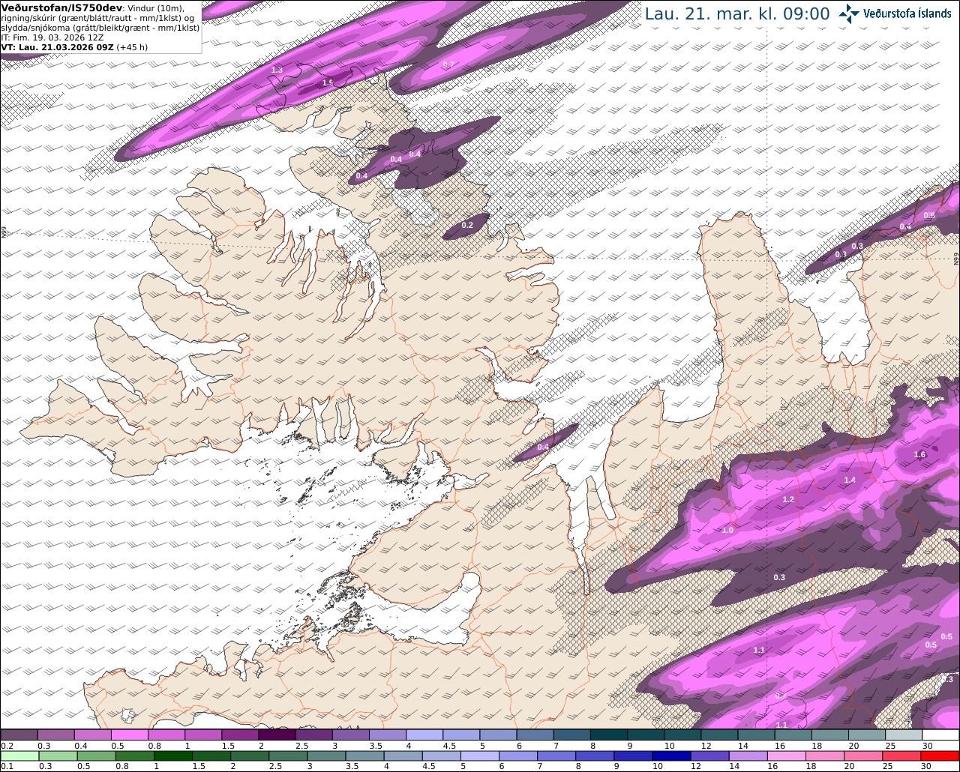The width and height of the screenshot is (960, 772).
Task: Click the 'Lau. 21. mar. kl. 09:00' date heading
Action: 737,13
